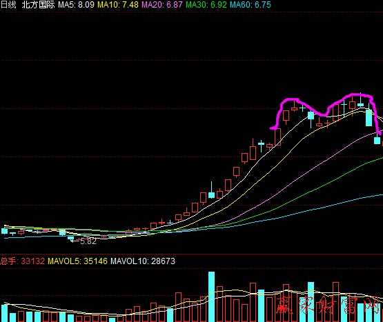This screenshot has height=322, width=383.
Task: Click the MAVOL10: 28673 label
Action: [x=143, y=261]
